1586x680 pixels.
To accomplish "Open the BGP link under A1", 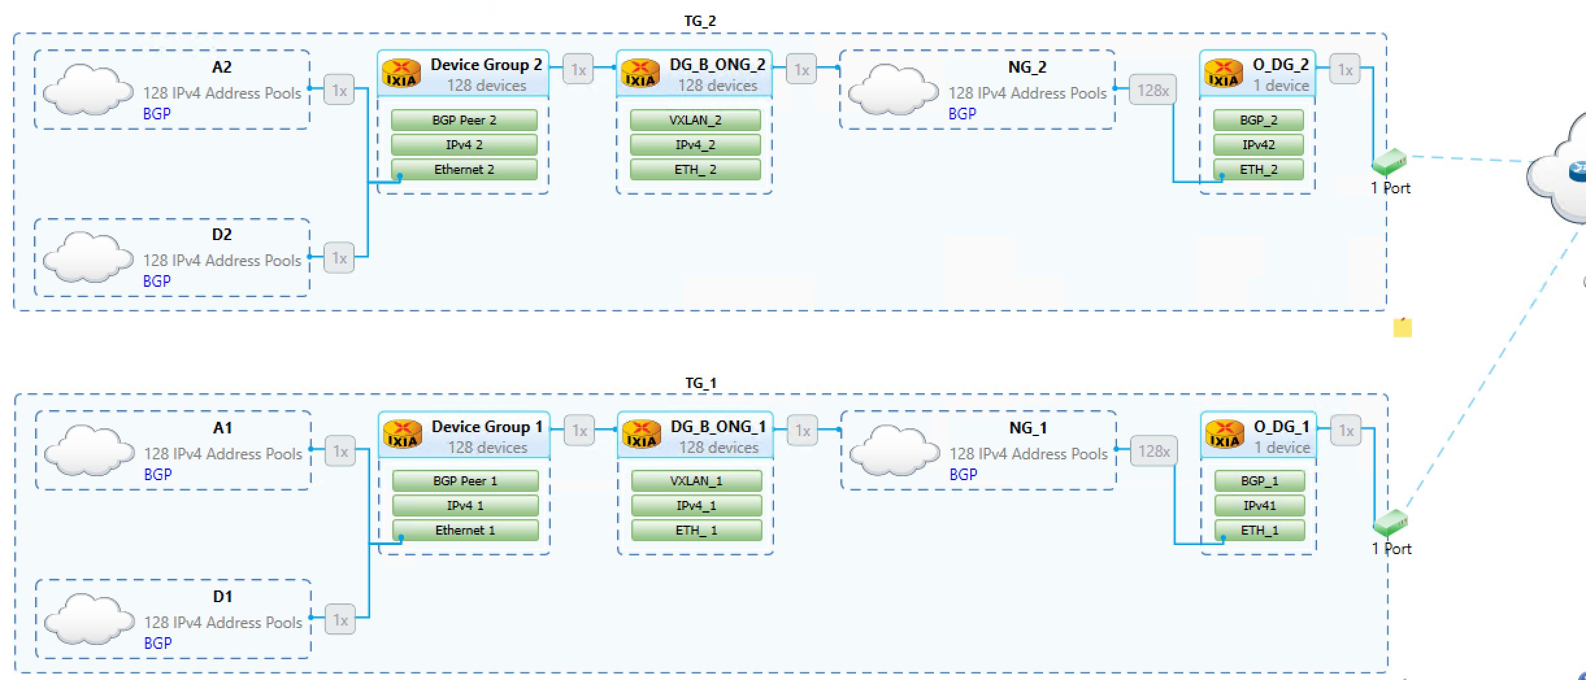I will (x=156, y=474).
